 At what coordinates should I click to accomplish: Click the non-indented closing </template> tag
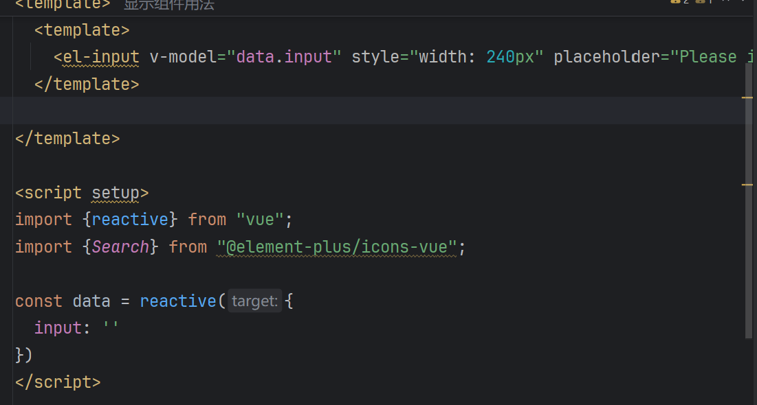click(x=67, y=139)
